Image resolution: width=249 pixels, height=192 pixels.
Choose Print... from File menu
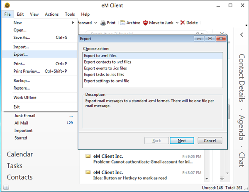click(x=40, y=64)
